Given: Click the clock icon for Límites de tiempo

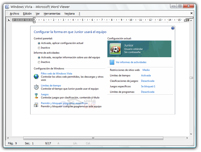Looking at the screenshot, I should click(x=36, y=87).
